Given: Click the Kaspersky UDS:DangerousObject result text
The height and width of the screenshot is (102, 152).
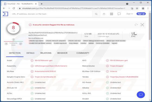Looking at the screenshot, I should [x=51, y=66].
